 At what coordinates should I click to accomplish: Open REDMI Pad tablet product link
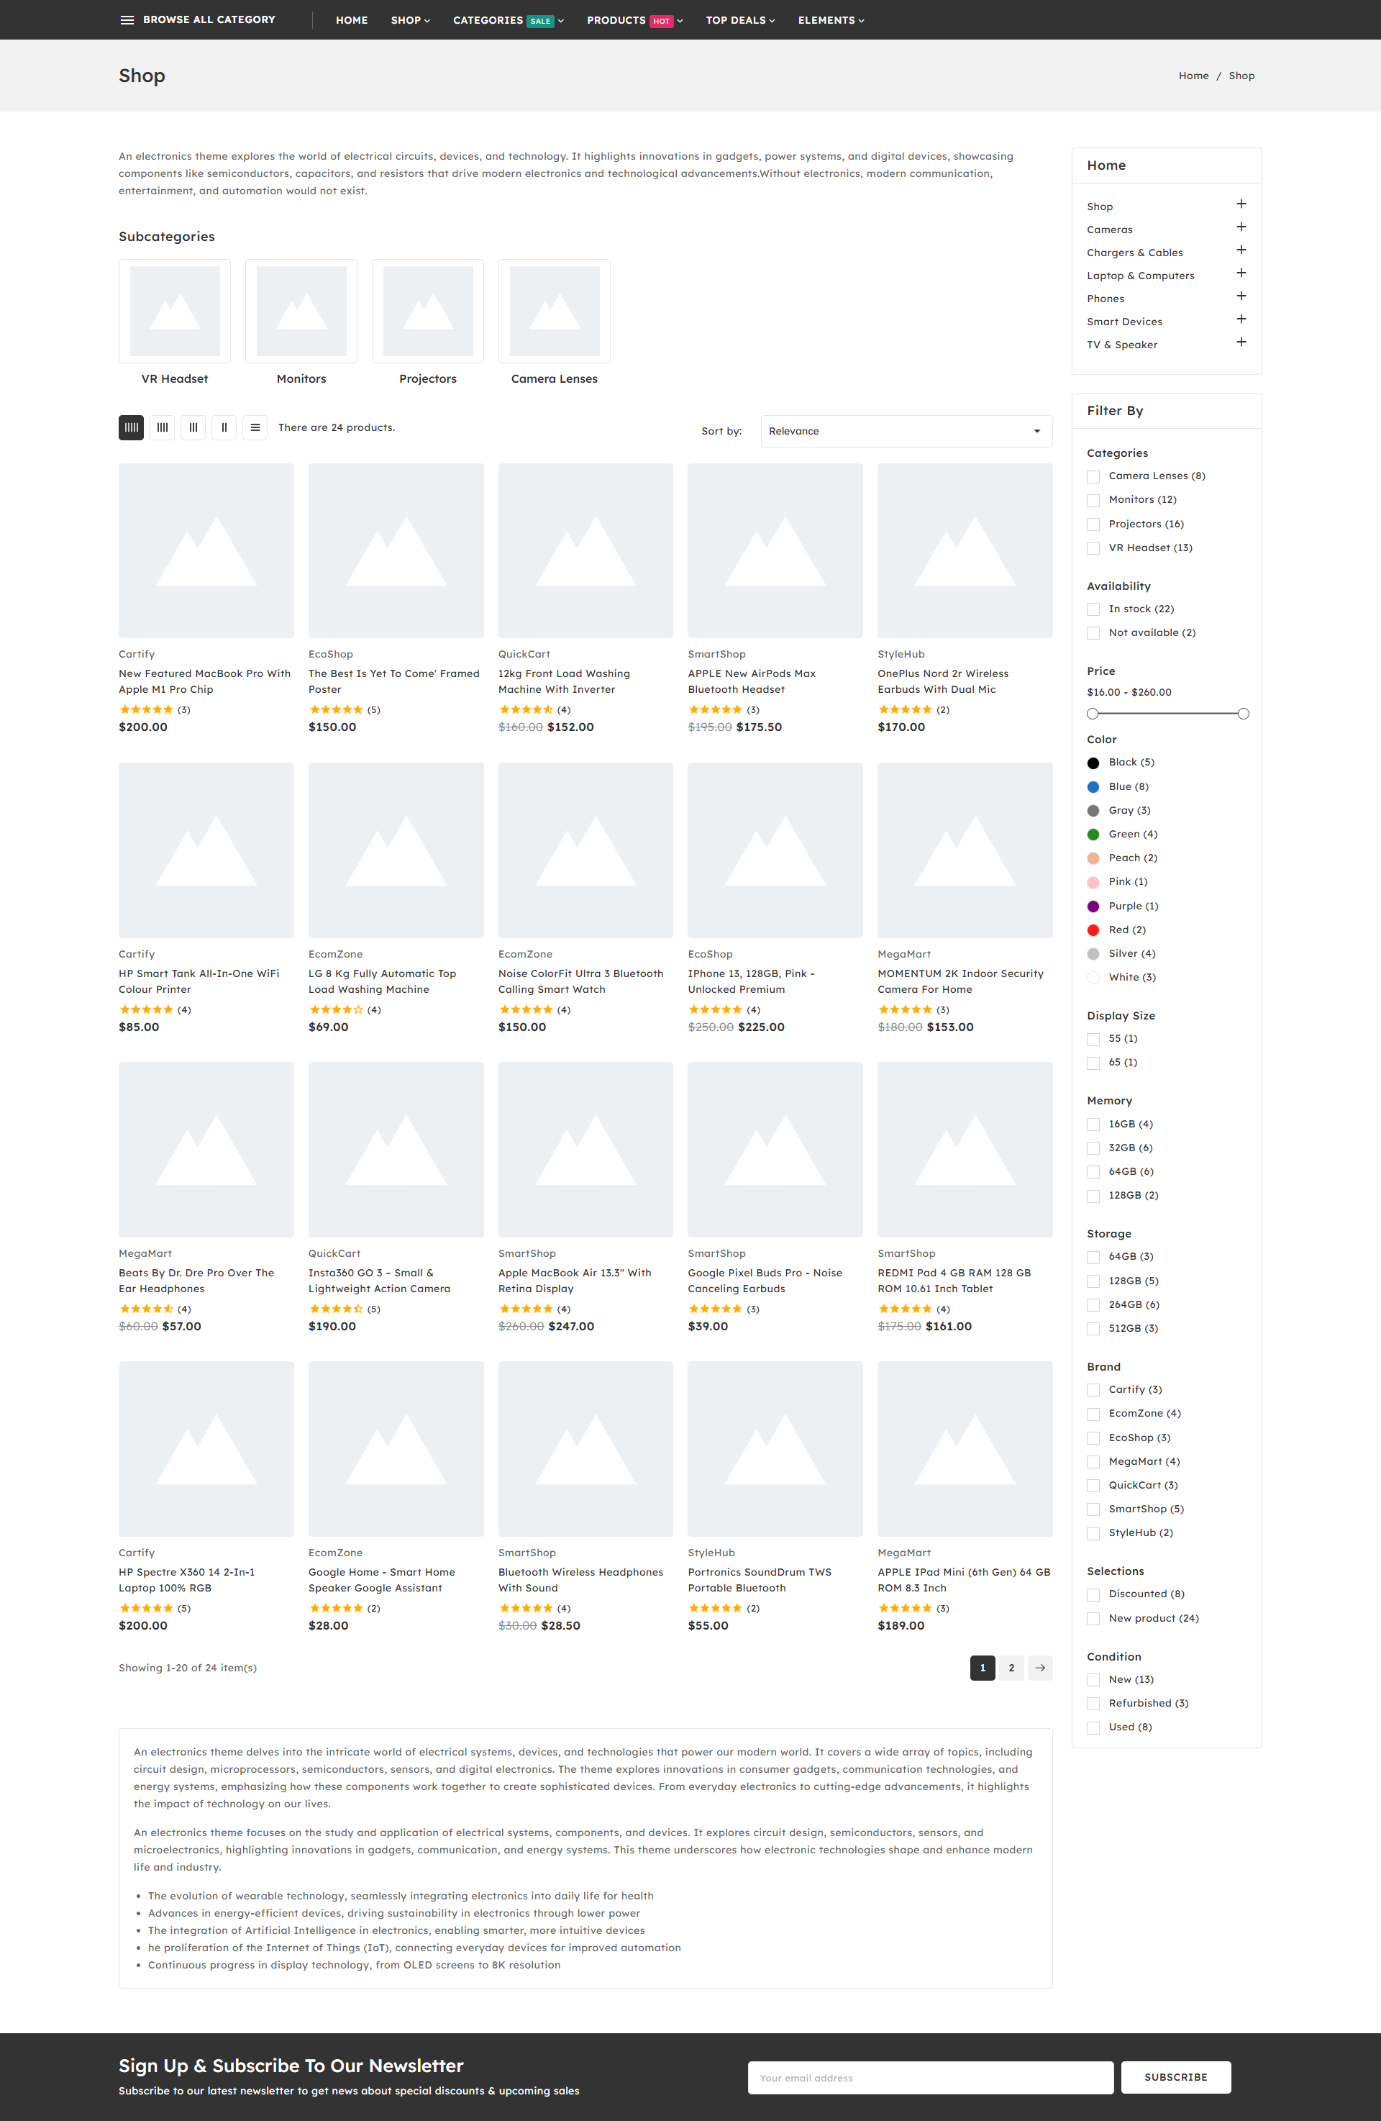(x=954, y=1281)
